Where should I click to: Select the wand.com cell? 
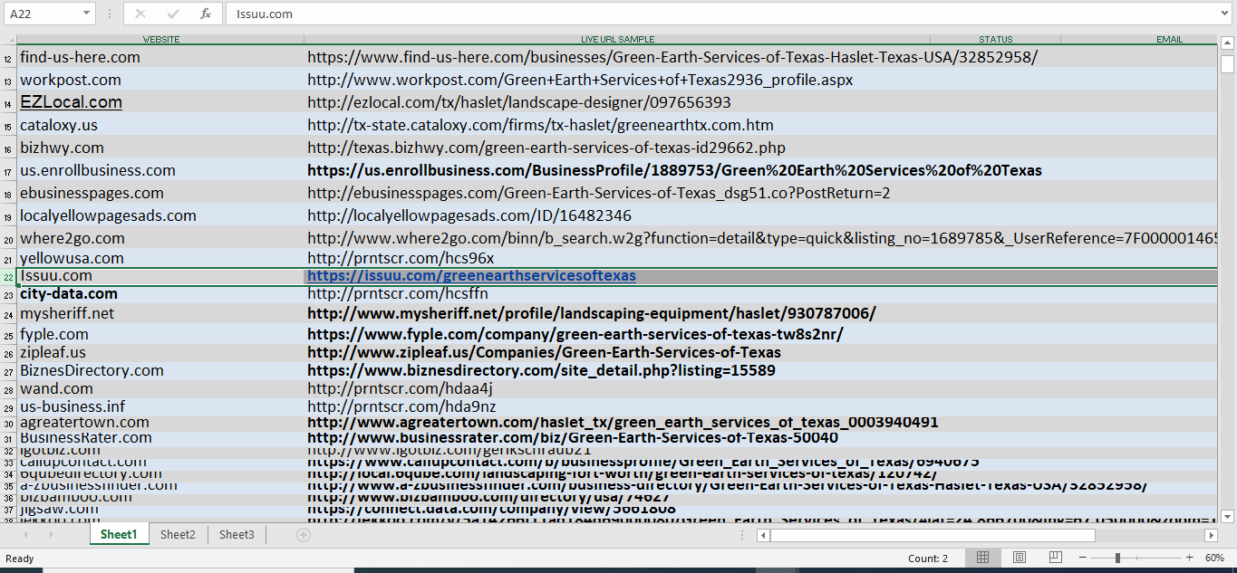pos(160,388)
